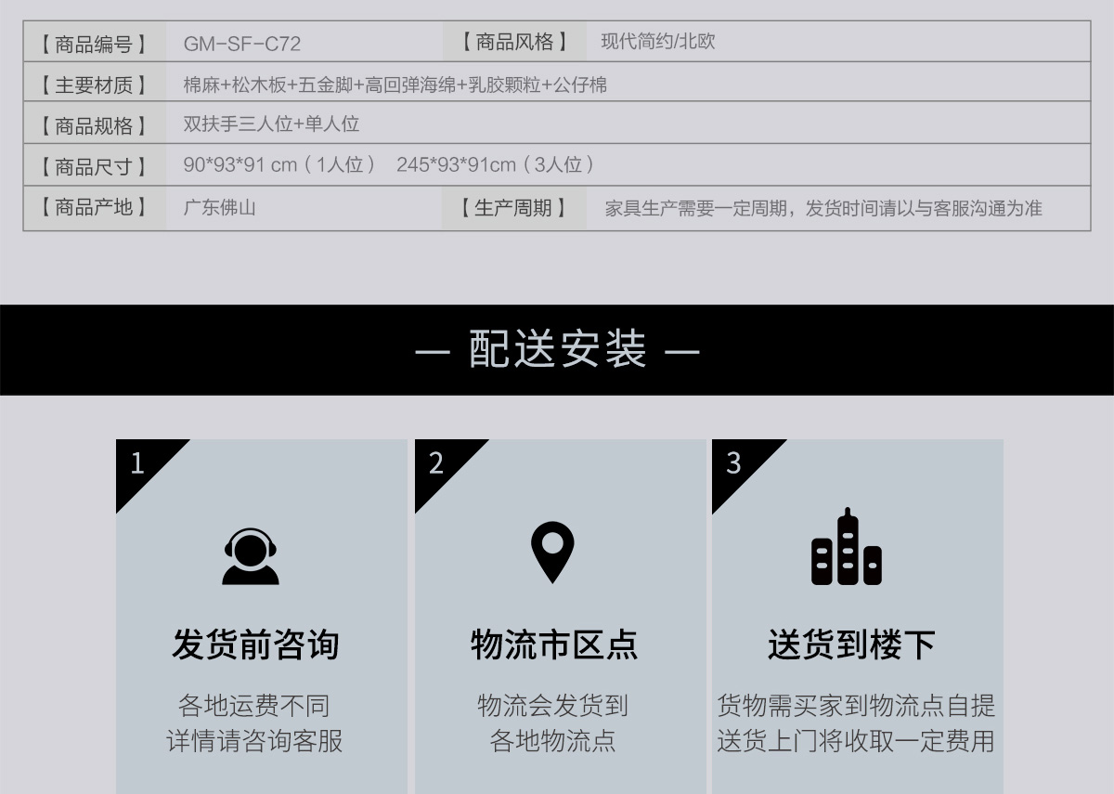Image resolution: width=1114 pixels, height=794 pixels.
Task: Click the 配送安装 section banner
Action: [557, 350]
